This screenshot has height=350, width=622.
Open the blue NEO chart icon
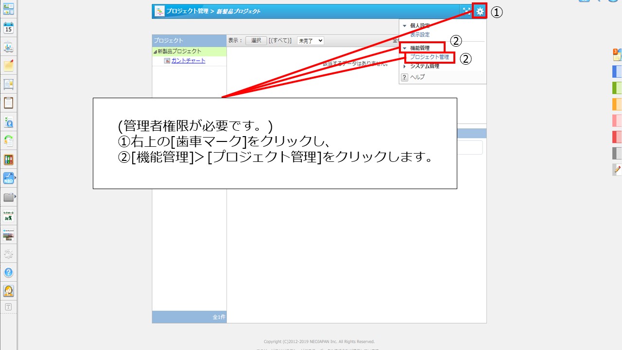(x=8, y=178)
